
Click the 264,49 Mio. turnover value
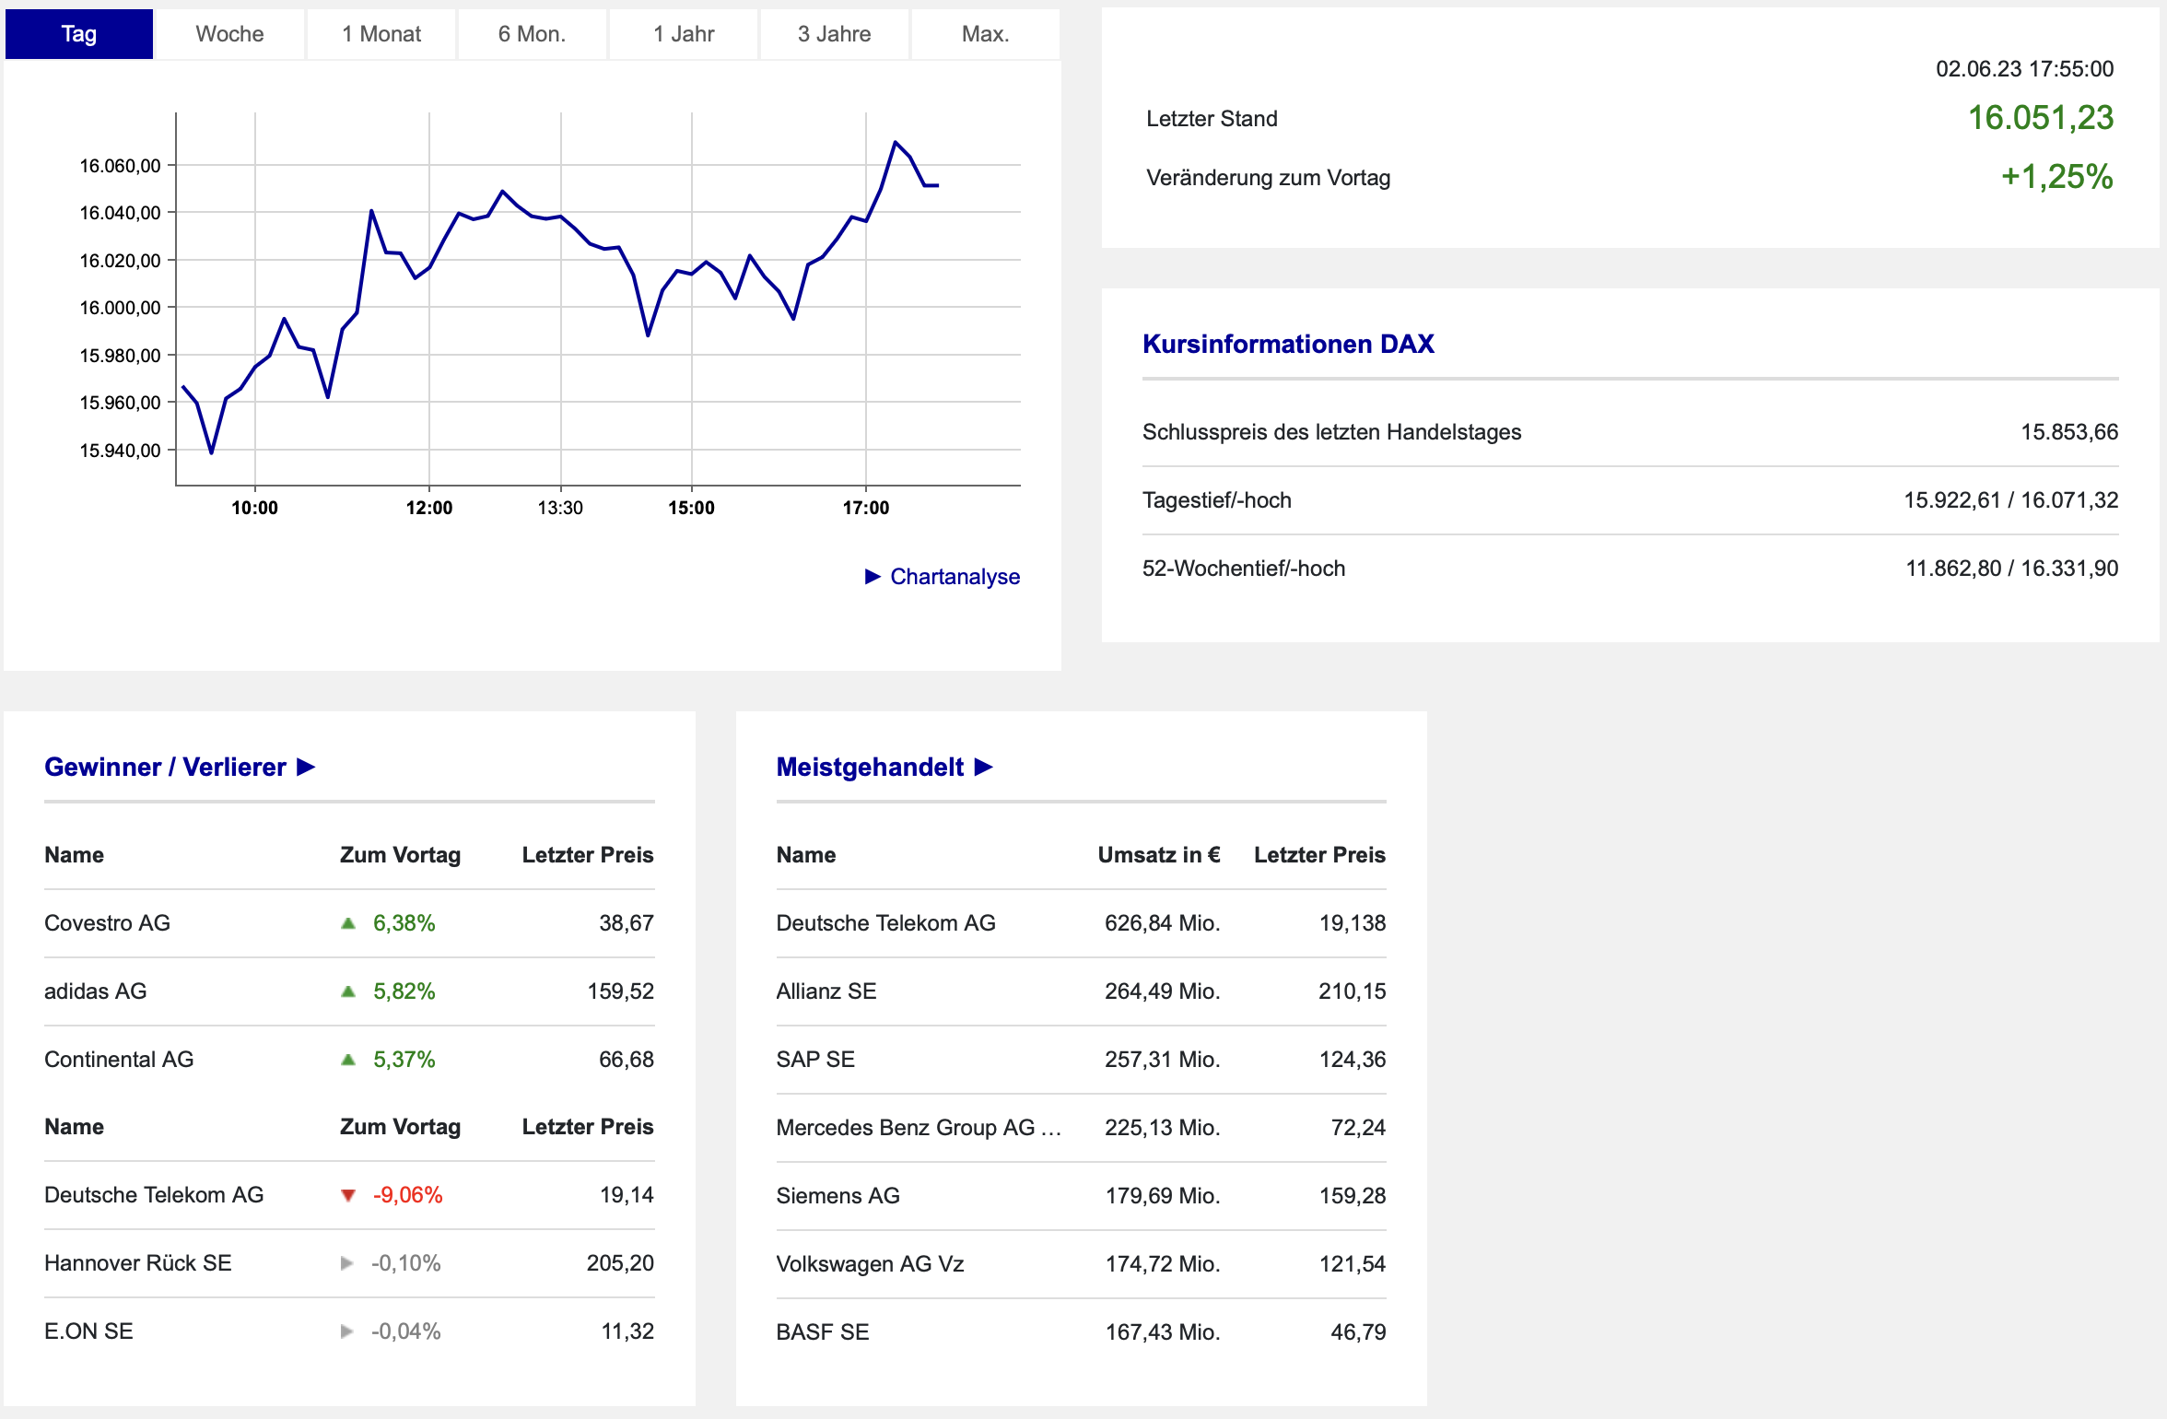point(1163,991)
